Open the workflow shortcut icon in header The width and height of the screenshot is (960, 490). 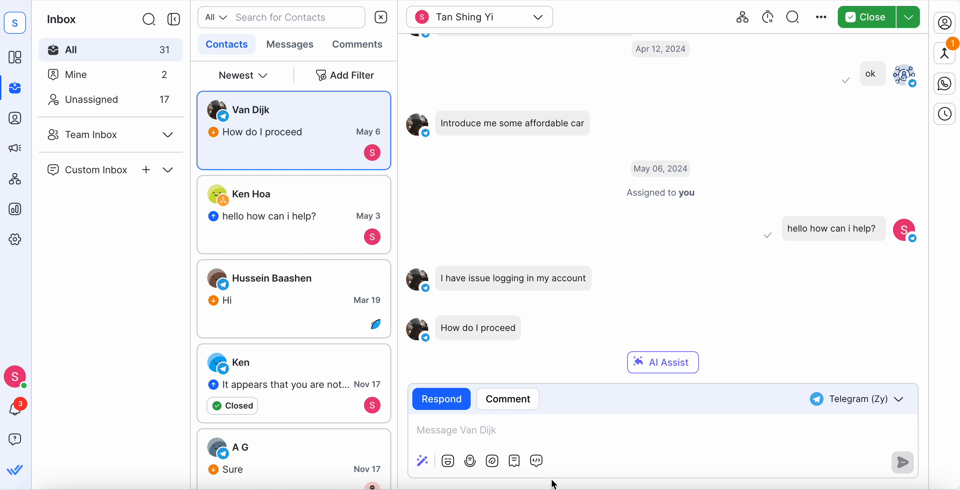742,17
